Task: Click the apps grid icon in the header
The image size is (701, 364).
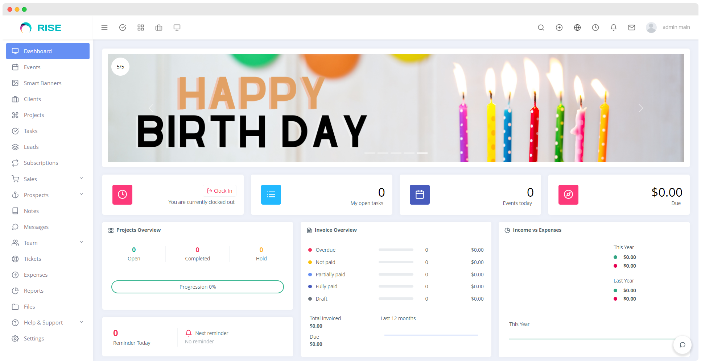Action: click(x=141, y=27)
